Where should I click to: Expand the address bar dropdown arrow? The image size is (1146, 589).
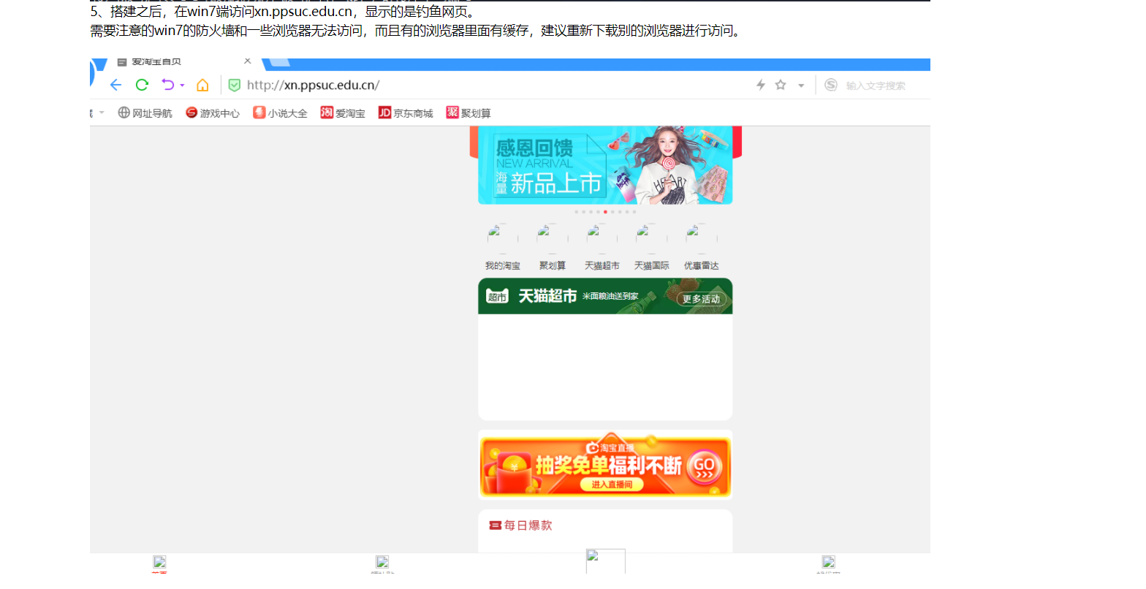[801, 85]
